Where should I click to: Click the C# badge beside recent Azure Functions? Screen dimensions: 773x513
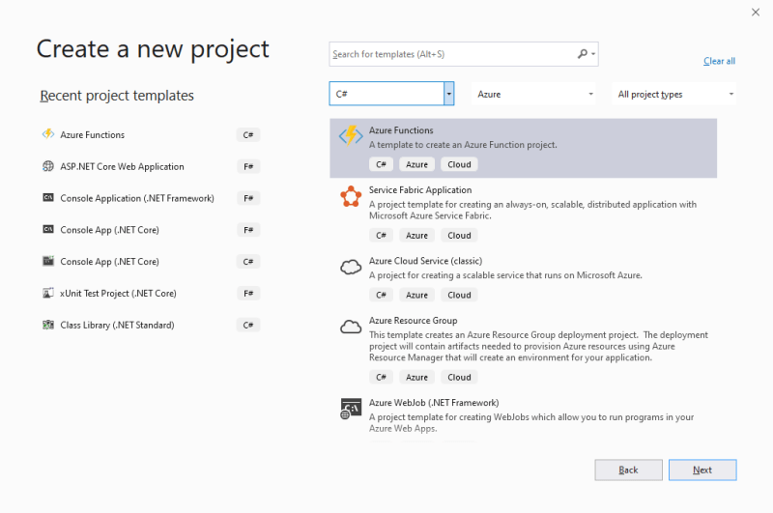[248, 134]
